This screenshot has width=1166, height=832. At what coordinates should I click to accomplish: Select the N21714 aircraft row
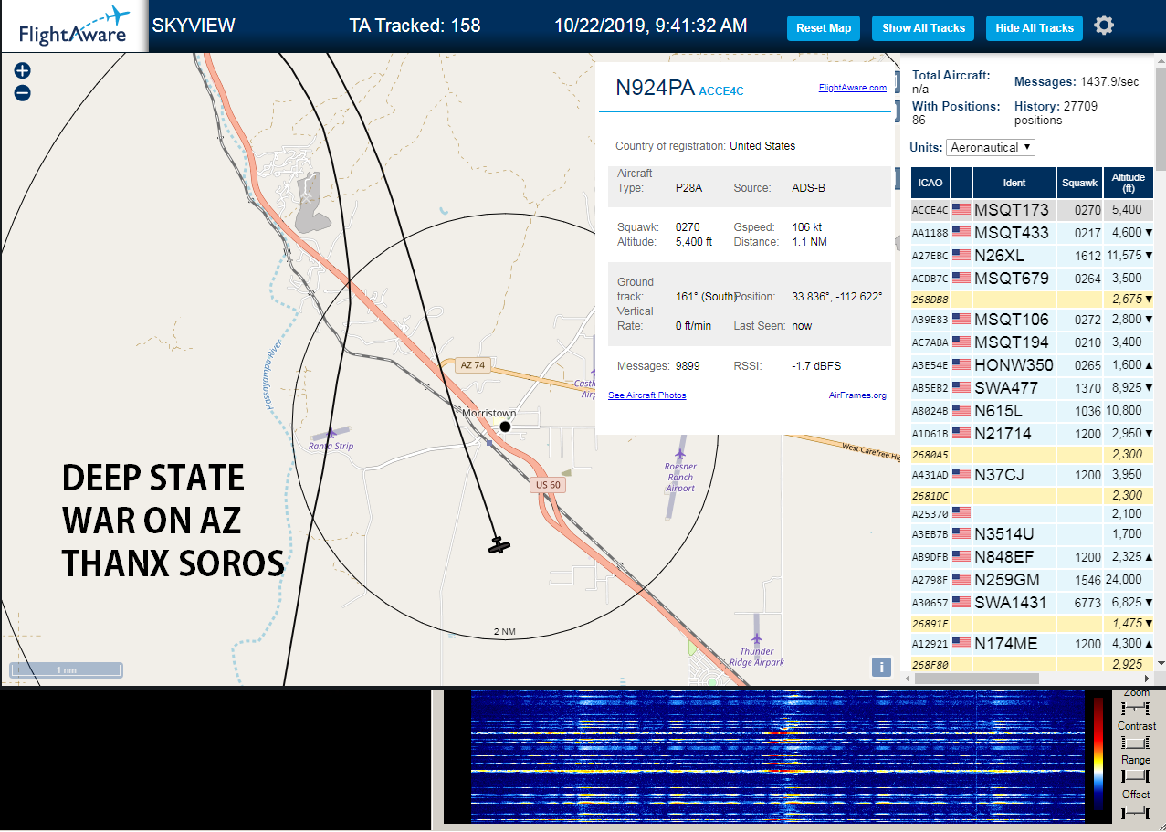coord(1033,433)
